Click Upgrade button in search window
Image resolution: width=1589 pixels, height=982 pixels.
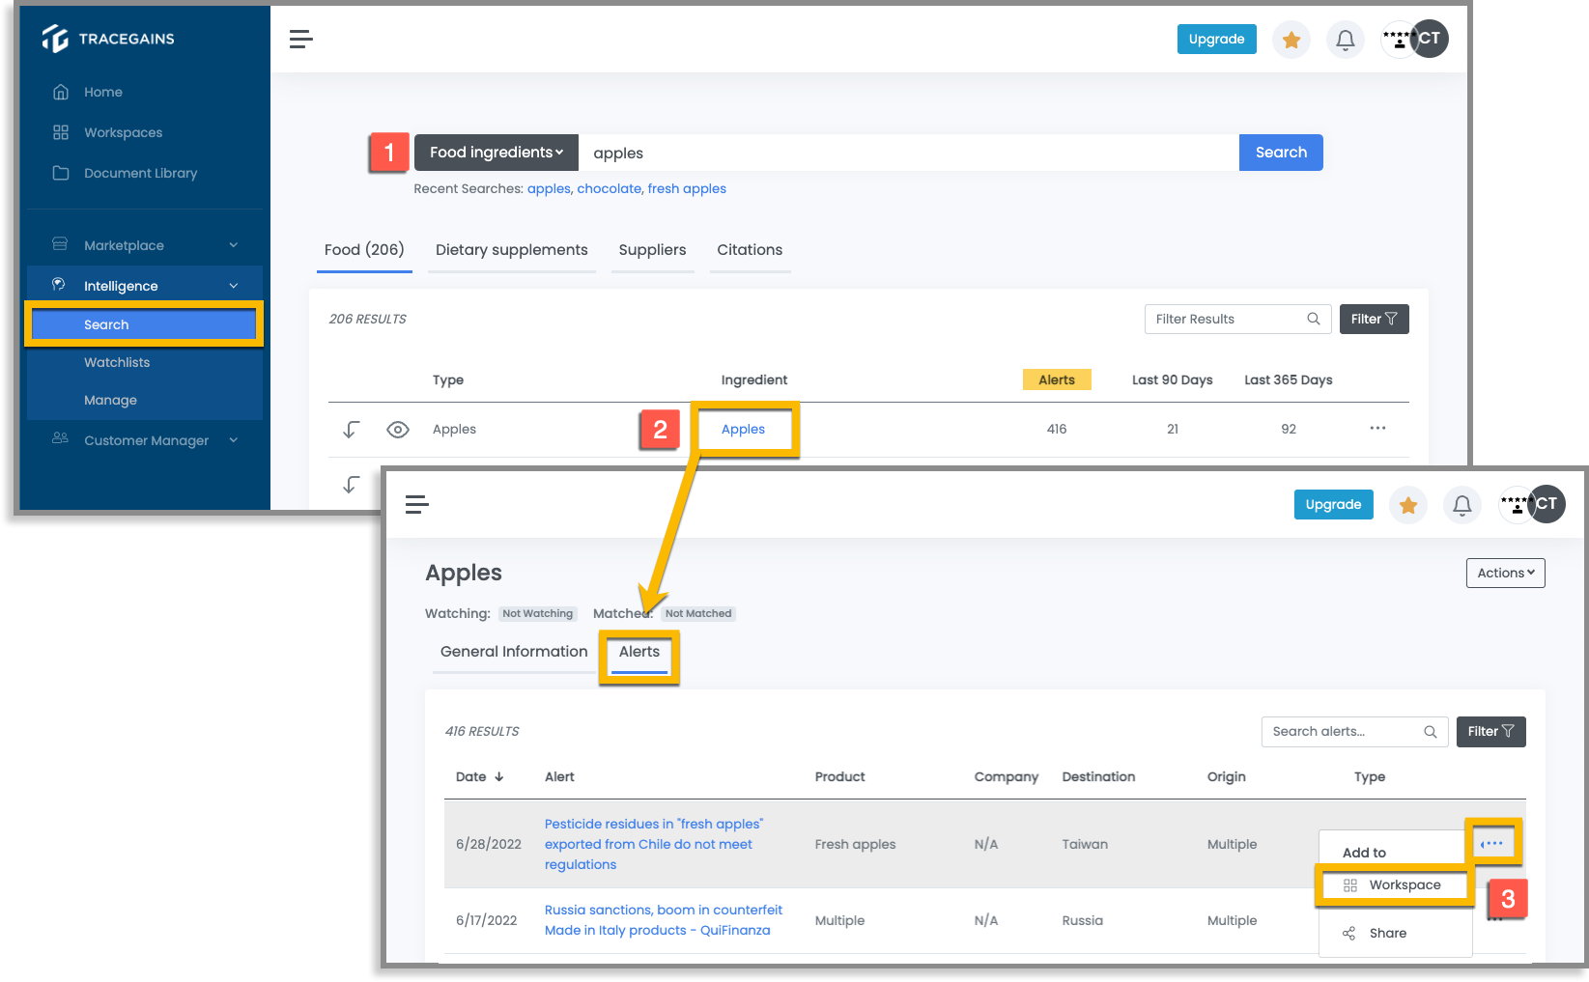pyautogui.click(x=1216, y=39)
